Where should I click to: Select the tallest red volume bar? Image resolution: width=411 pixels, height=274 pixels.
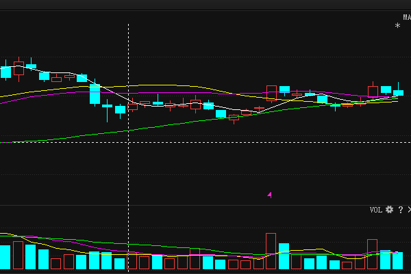[x=271, y=251]
